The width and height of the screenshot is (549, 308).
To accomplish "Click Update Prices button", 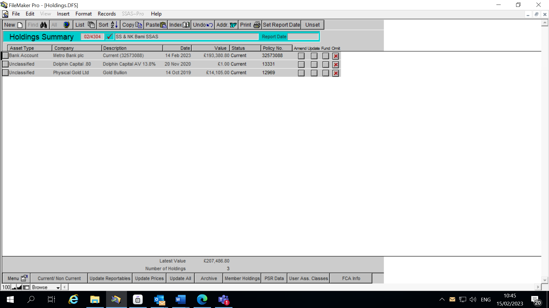I will tap(149, 278).
